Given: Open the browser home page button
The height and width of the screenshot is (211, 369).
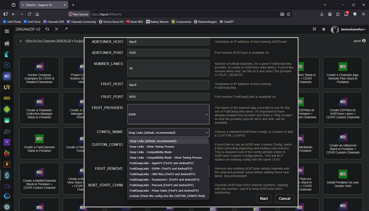Looking at the screenshot, I should pyautogui.click(x=37, y=14).
